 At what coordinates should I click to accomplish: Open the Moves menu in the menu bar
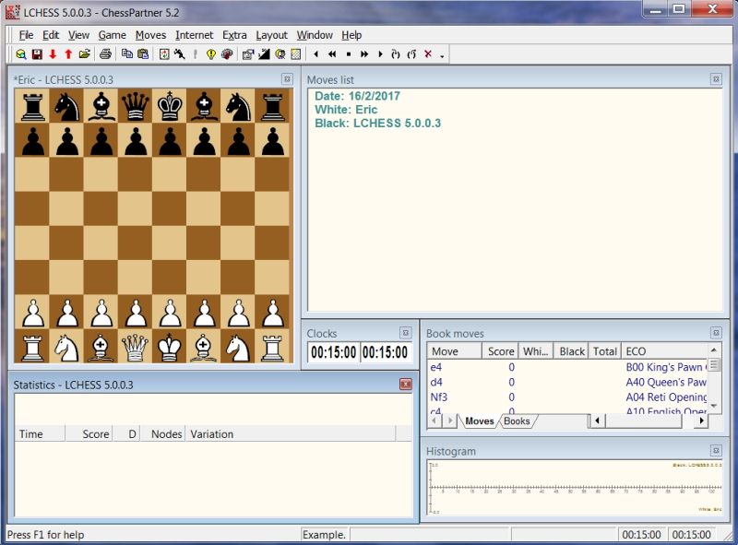[150, 35]
